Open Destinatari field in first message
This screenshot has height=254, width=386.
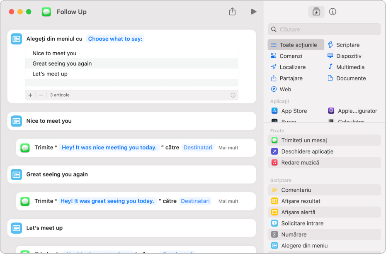point(198,148)
